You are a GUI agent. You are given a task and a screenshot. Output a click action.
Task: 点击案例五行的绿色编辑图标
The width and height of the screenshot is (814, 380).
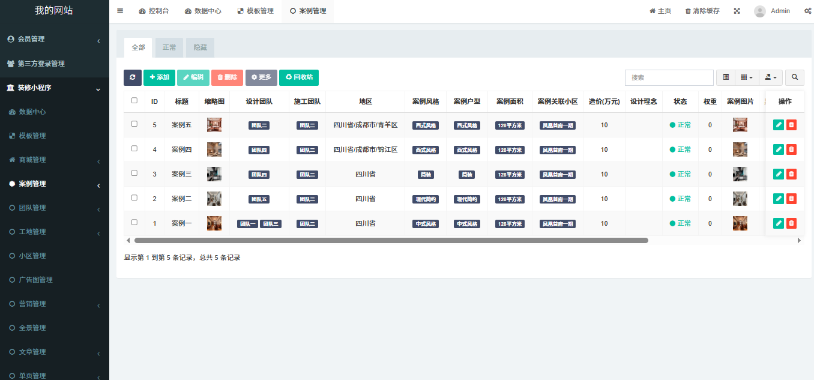pyautogui.click(x=778, y=125)
